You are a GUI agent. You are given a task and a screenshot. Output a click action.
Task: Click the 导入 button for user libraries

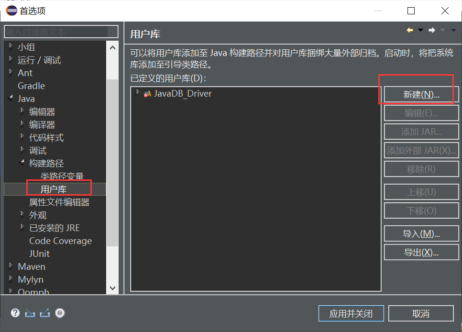[421, 233]
